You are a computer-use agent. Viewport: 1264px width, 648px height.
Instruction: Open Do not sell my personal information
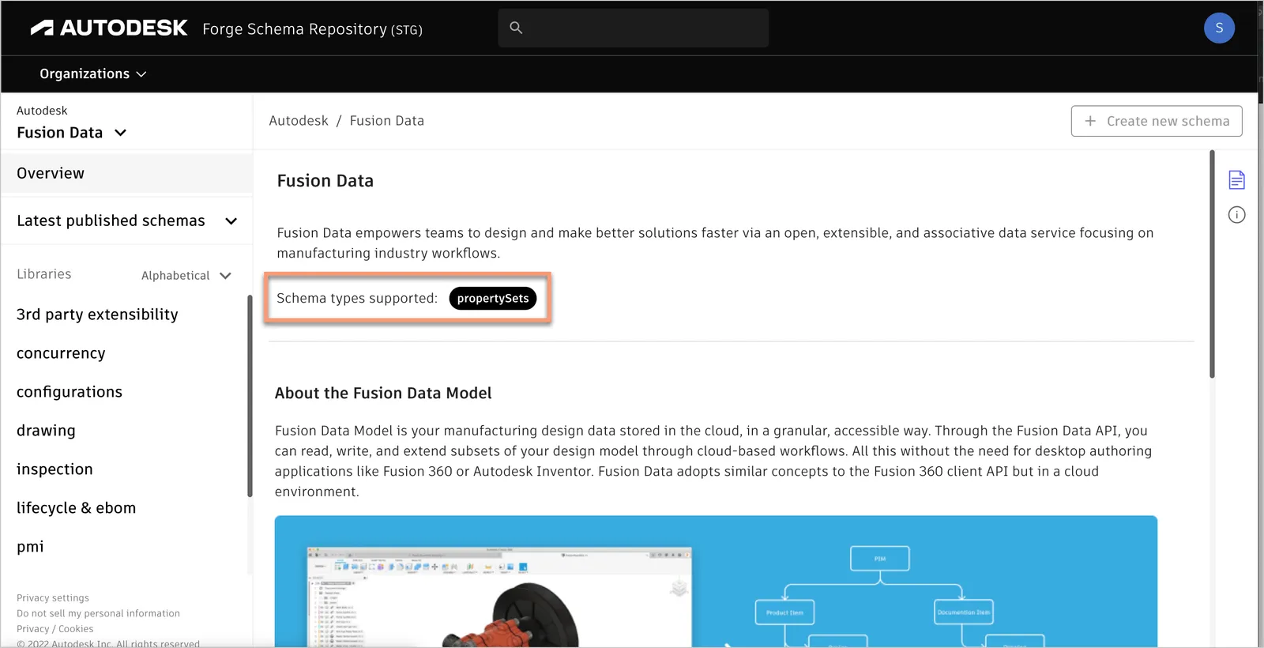(98, 613)
